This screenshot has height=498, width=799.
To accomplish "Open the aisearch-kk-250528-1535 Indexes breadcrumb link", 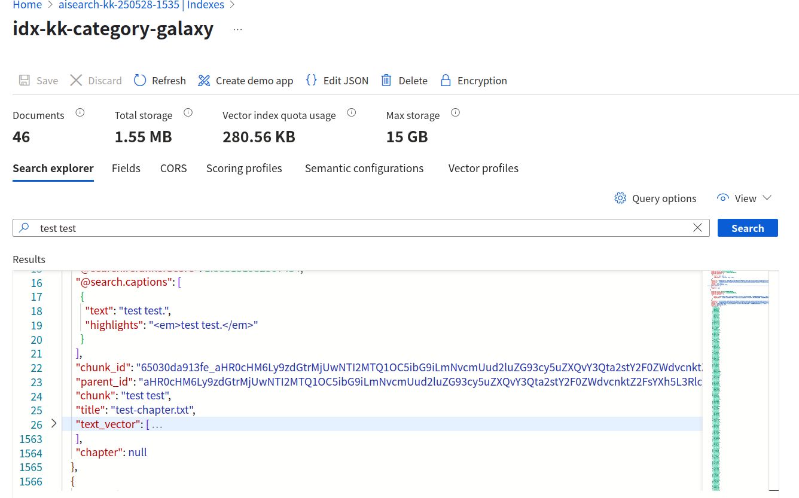I will click(141, 5).
